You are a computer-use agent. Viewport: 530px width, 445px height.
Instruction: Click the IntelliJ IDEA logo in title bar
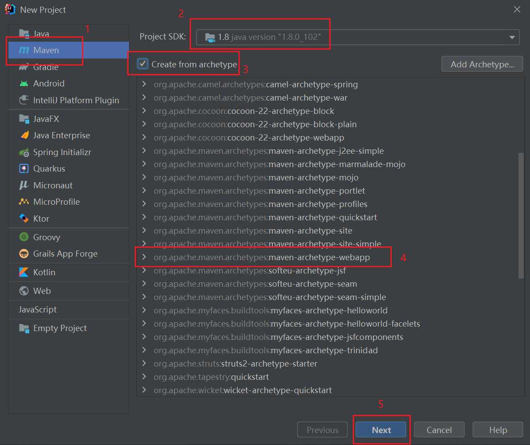10,9
